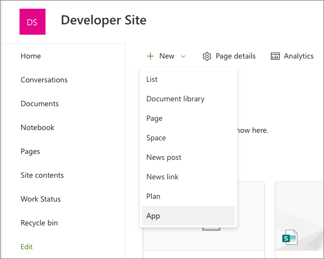Click the Analytics chart icon

275,56
